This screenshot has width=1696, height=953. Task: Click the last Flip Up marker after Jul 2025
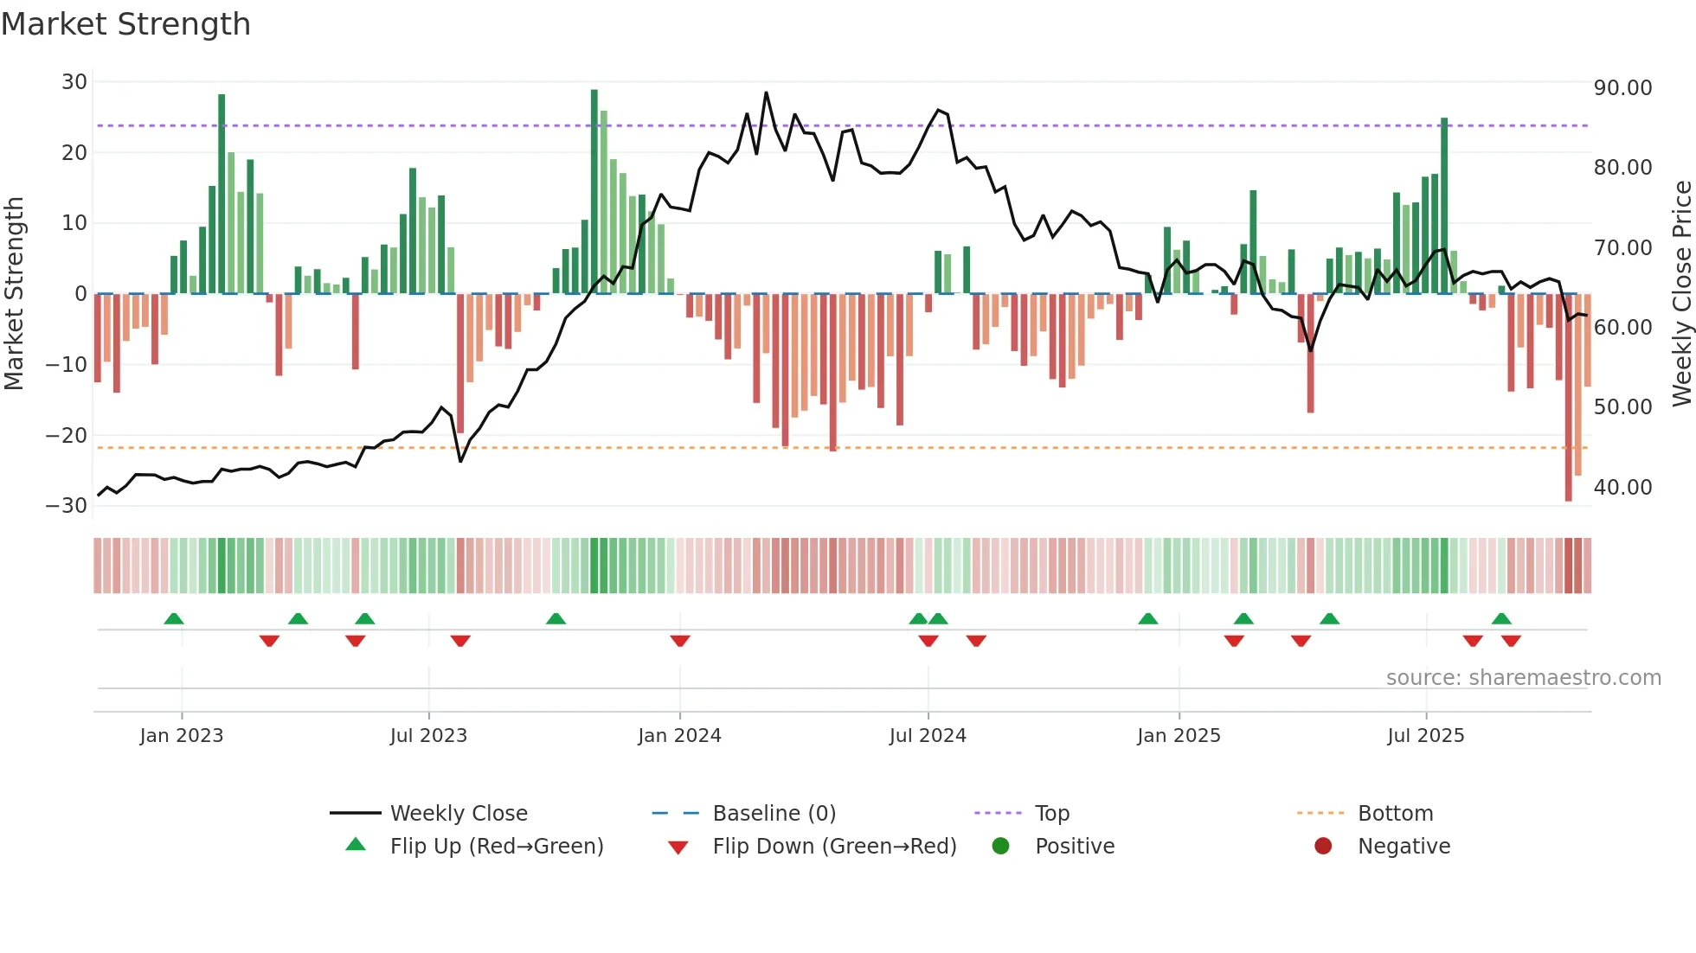click(1501, 618)
